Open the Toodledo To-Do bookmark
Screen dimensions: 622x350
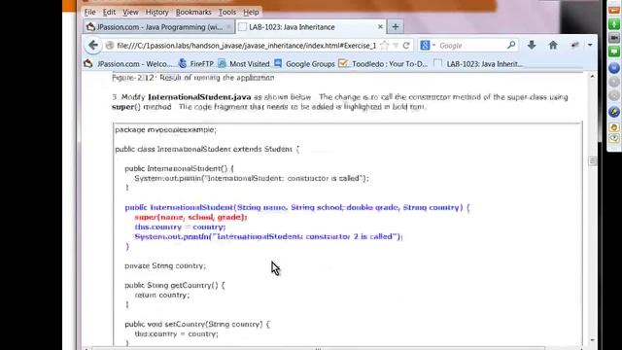click(x=383, y=64)
